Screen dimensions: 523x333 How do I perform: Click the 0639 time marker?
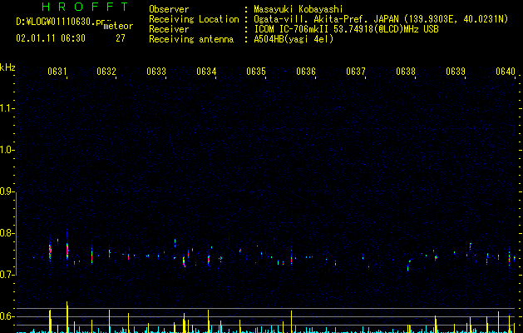click(456, 72)
